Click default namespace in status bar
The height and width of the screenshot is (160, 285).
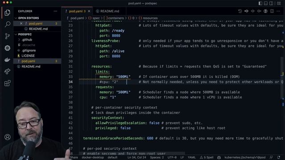(x=112, y=157)
